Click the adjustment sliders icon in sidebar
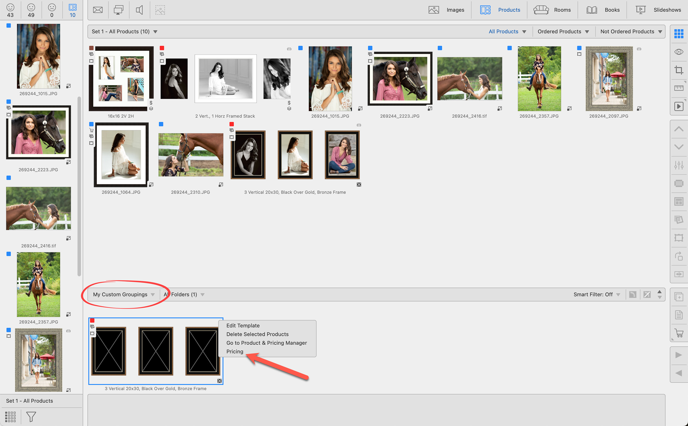Viewport: 688px width, 426px height. point(679,165)
